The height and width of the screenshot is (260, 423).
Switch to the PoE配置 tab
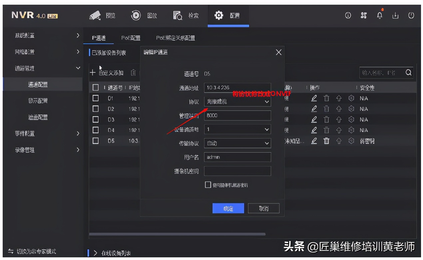coord(131,38)
